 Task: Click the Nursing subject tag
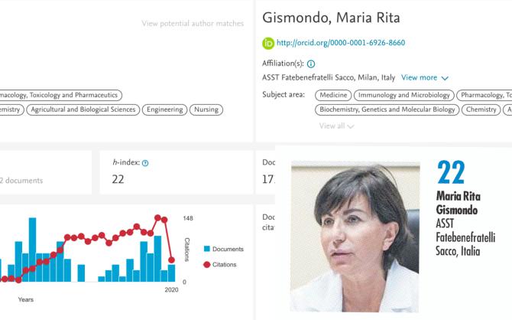tap(206, 109)
